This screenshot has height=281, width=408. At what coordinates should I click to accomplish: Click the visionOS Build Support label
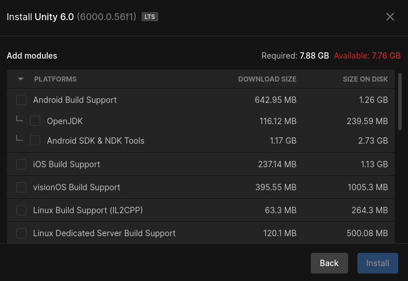[x=77, y=187]
